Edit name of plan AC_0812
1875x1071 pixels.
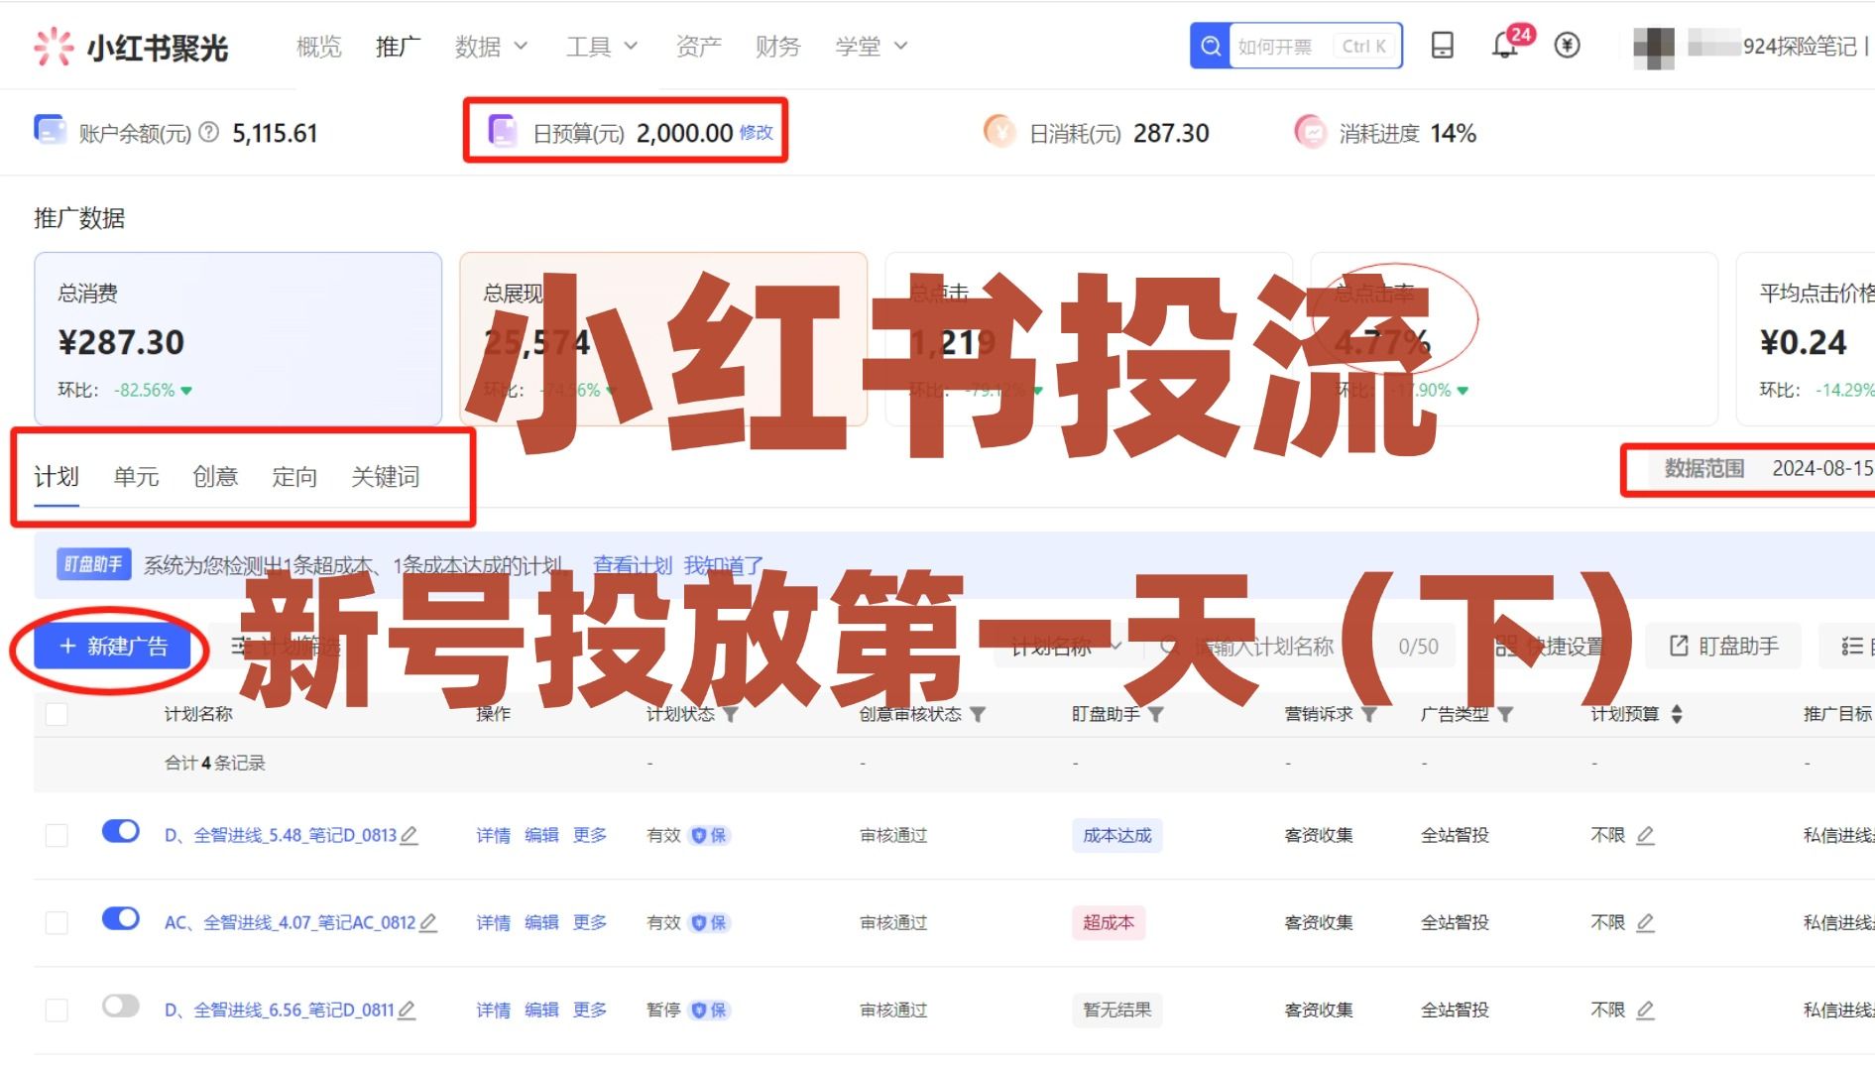tap(428, 922)
